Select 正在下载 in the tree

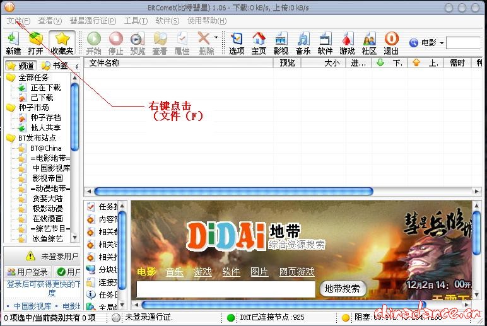point(45,88)
